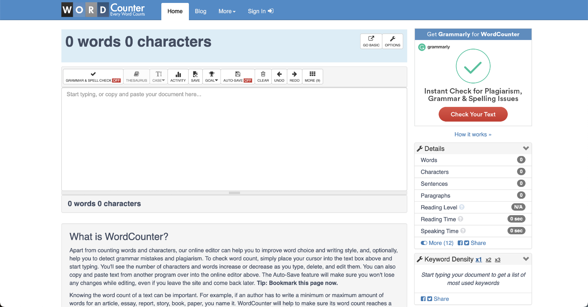Follow the How it works link
588x307 pixels.
(473, 134)
